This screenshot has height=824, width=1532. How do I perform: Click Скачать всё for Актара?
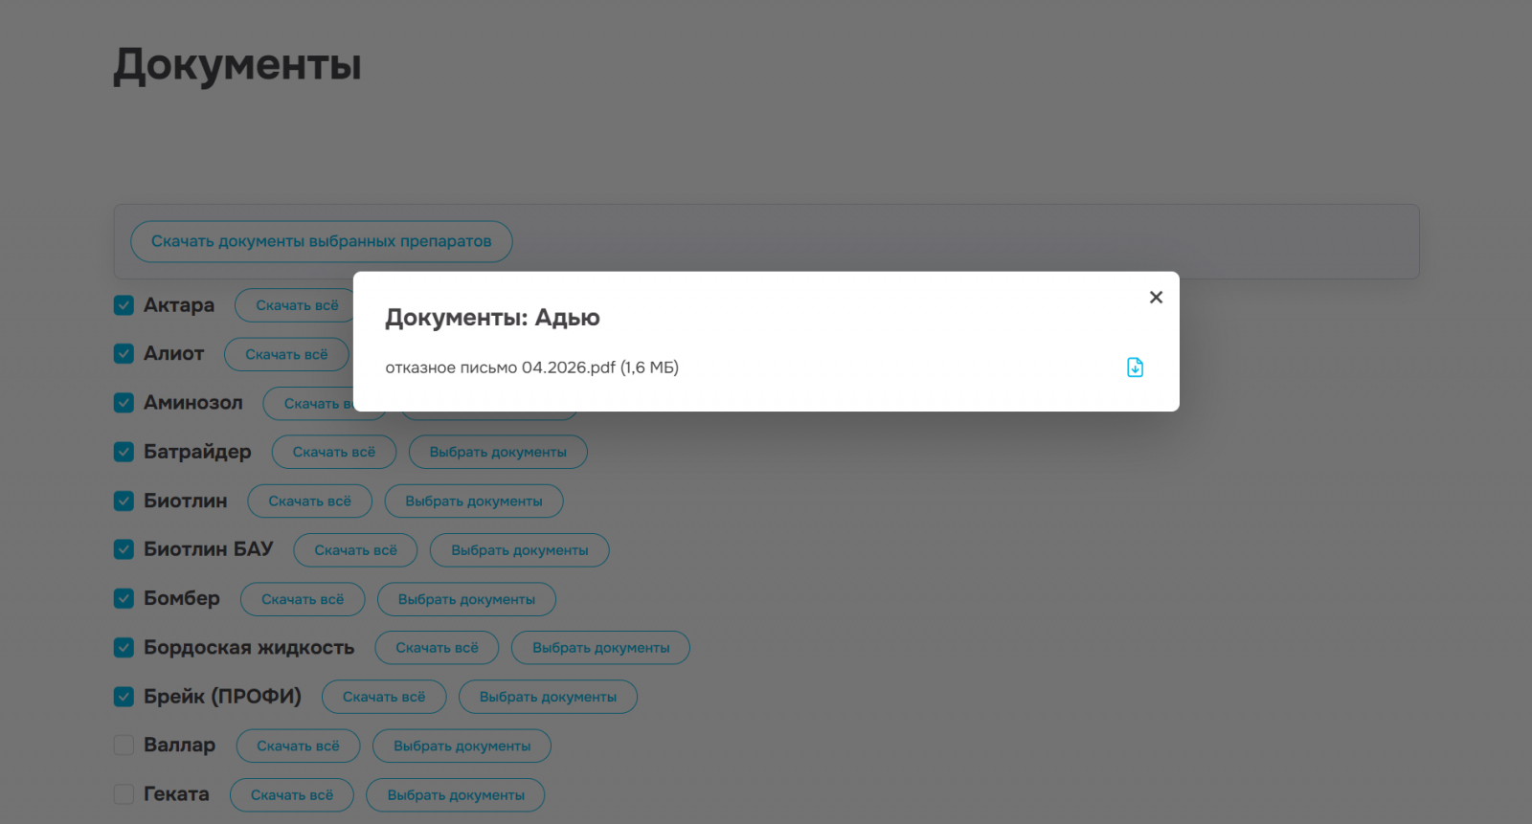295,305
